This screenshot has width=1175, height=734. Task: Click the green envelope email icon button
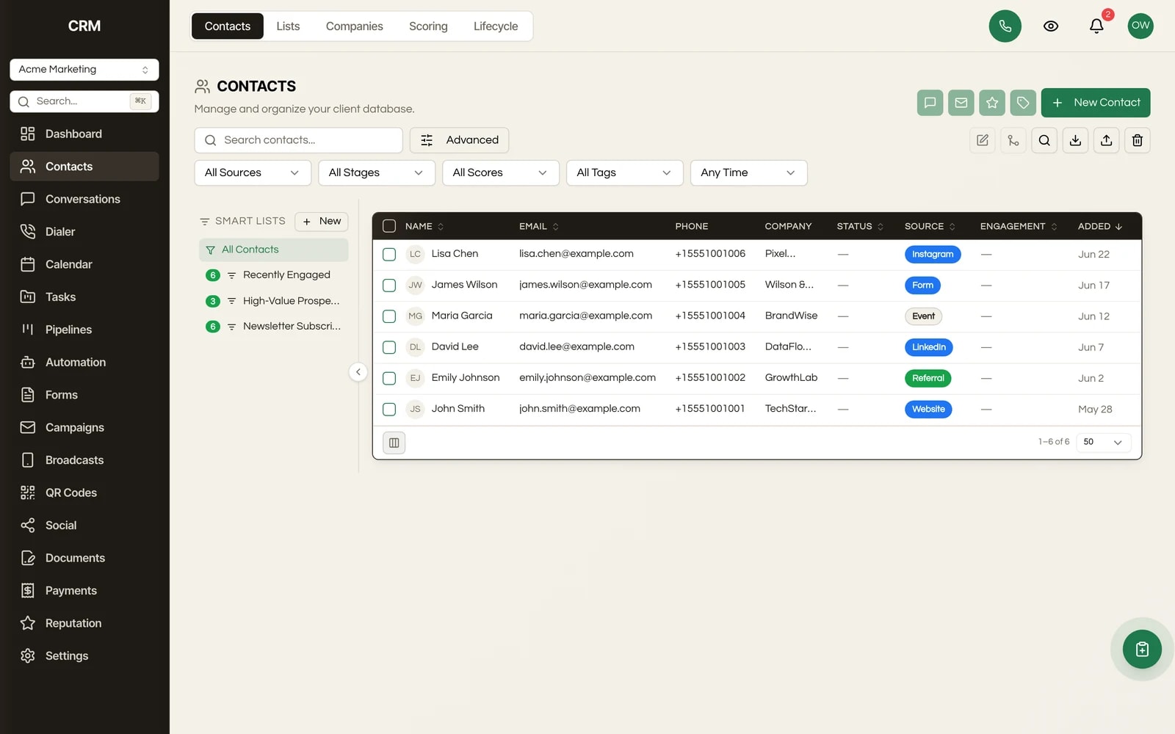[x=961, y=103]
